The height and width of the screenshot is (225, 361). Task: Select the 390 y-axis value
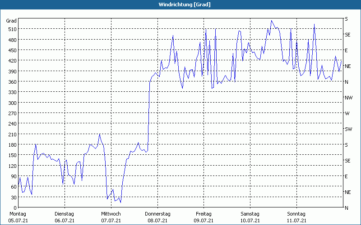point(13,72)
